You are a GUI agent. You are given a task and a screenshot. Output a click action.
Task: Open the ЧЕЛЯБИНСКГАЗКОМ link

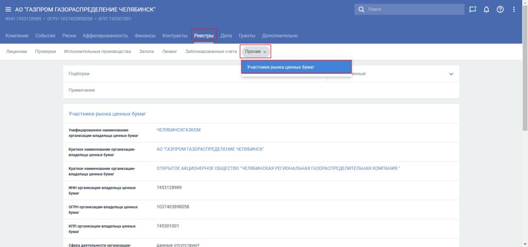(x=178, y=130)
